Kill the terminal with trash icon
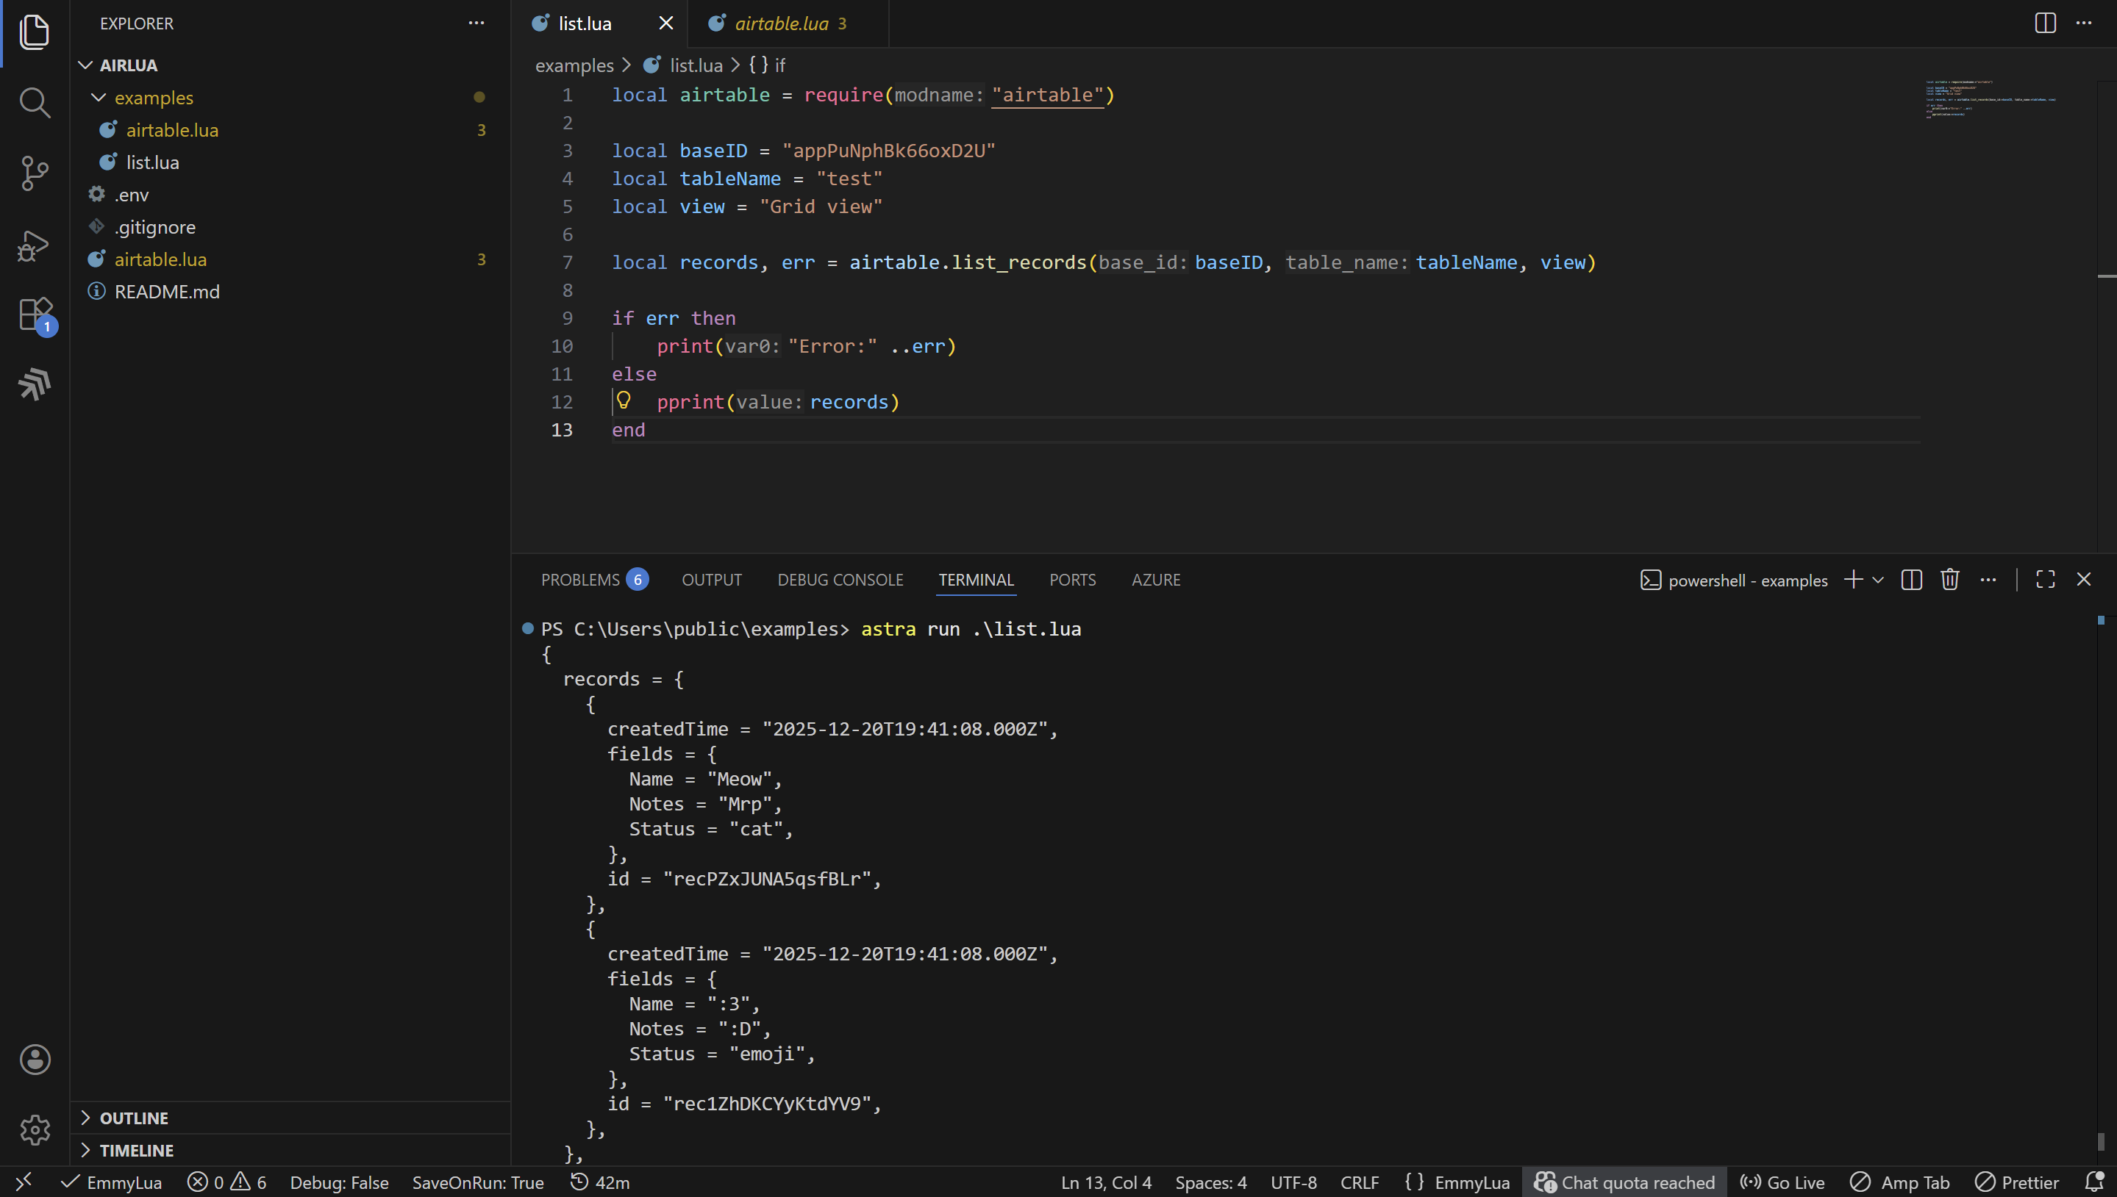 click(1949, 580)
